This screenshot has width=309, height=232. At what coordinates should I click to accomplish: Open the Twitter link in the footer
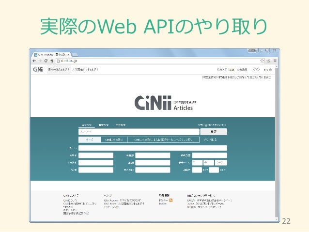[163, 204]
